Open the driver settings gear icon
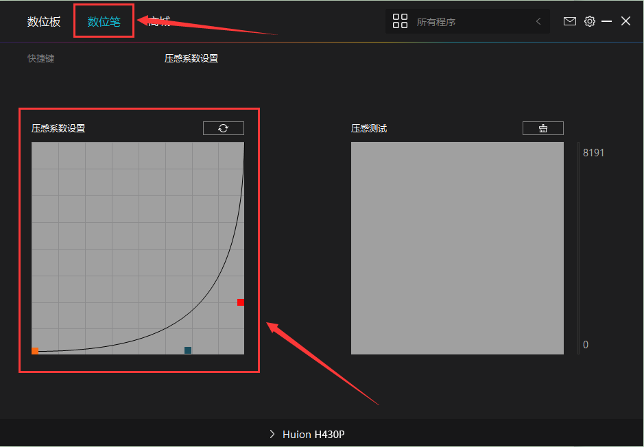The width and height of the screenshot is (644, 447). click(590, 21)
